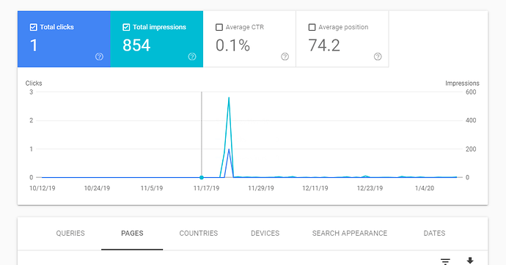
Task: Uncheck the Total impressions checkbox
Action: 126,27
